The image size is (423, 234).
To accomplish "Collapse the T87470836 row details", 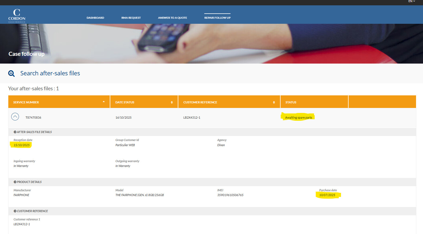I will coord(15,117).
